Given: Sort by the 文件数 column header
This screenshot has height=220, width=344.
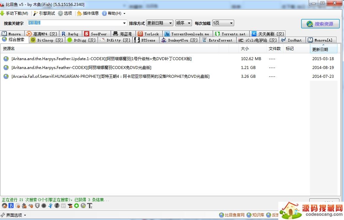Looking at the screenshot, I should (275, 49).
